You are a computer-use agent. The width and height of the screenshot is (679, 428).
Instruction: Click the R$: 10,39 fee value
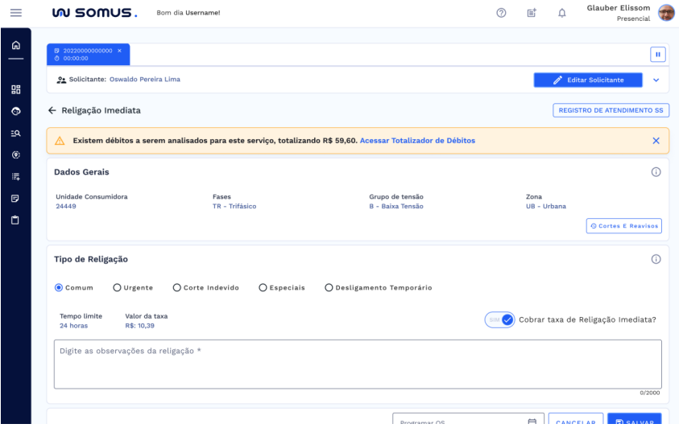pos(140,326)
